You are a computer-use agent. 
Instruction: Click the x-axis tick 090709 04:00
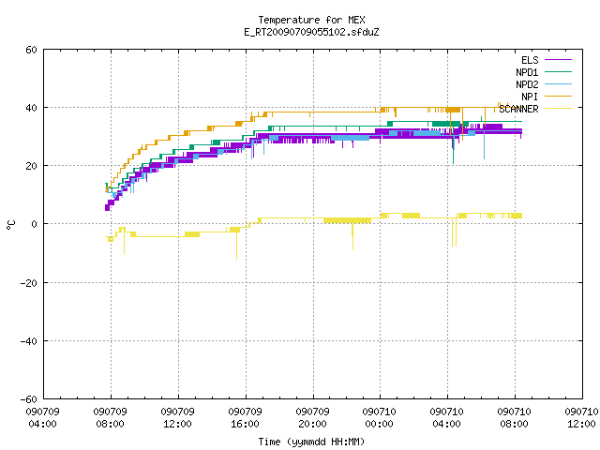pyautogui.click(x=42, y=418)
